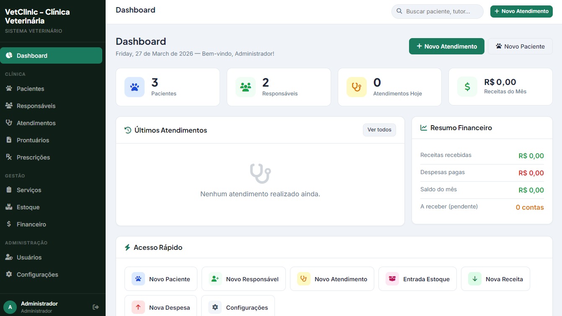Click the pink box icon for Entrada Estoque
Screen dimensions: 562x316
pyautogui.click(x=392, y=279)
